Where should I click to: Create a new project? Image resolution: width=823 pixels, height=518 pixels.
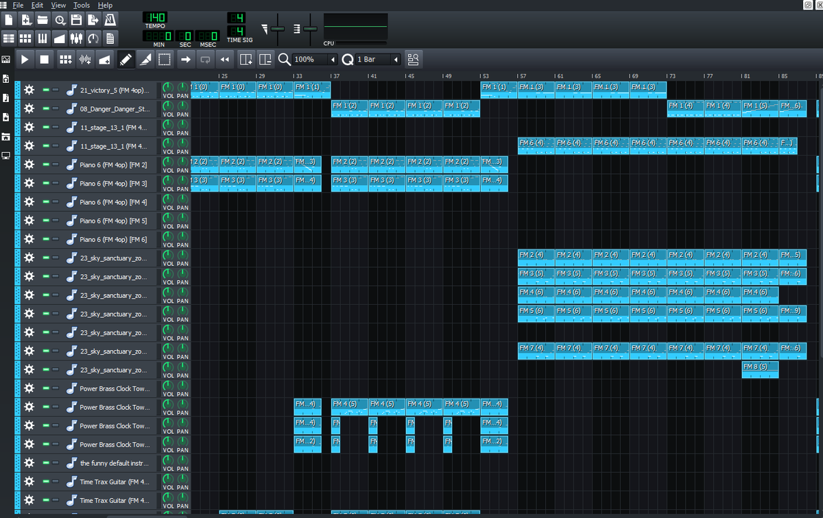point(9,19)
